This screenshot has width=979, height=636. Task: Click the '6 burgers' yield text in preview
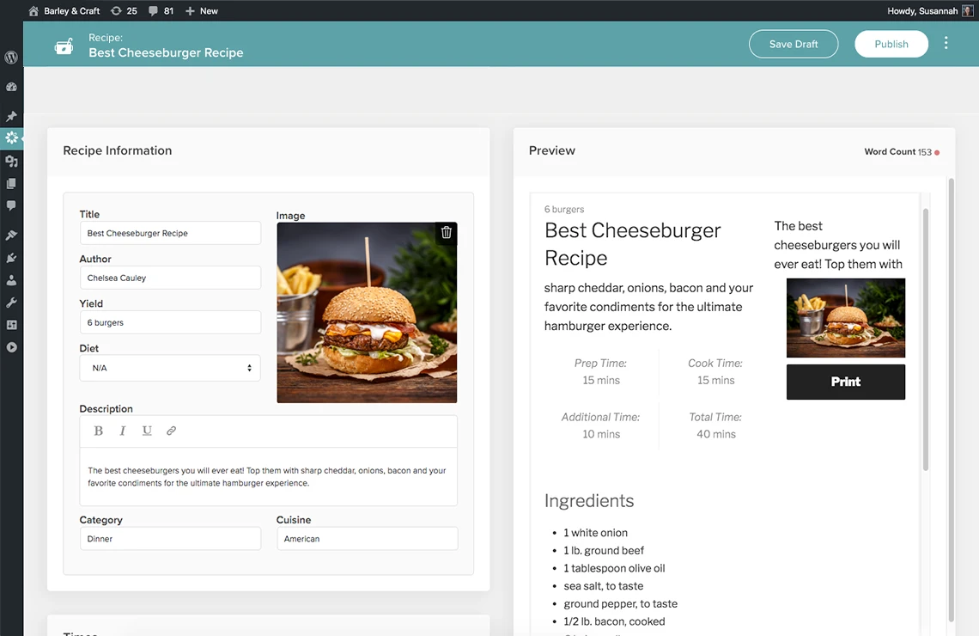pos(564,210)
